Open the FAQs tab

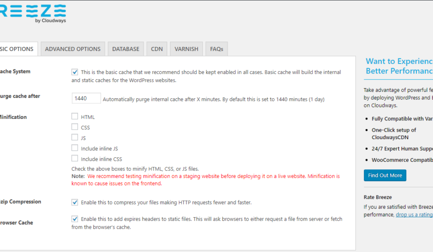point(216,49)
